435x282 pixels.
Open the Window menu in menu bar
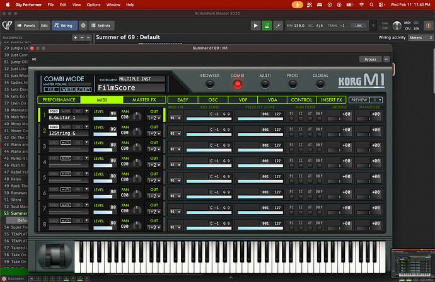pyautogui.click(x=113, y=4)
